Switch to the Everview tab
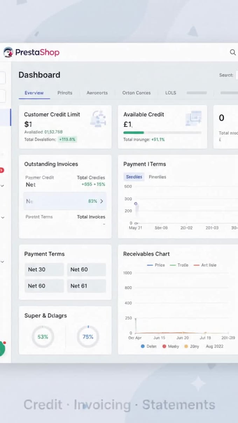 tap(34, 93)
